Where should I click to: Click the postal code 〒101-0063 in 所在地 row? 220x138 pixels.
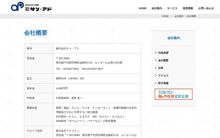(63, 58)
